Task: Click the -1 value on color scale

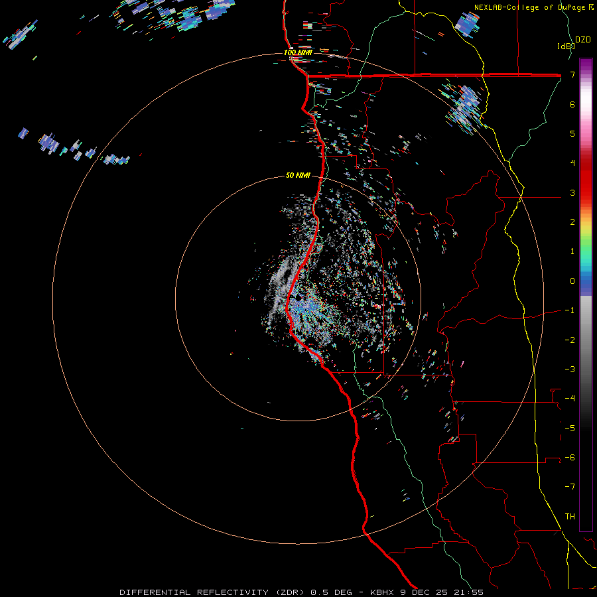Action: pyautogui.click(x=570, y=310)
